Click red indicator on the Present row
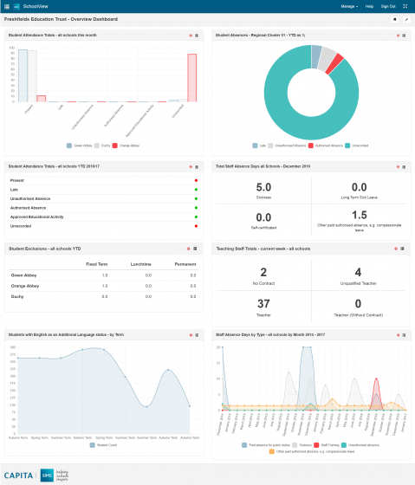Viewport: 415px width, 485px height. 196,180
